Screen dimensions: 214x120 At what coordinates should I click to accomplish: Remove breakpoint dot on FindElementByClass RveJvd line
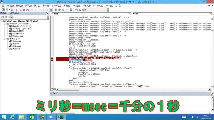point(52,58)
